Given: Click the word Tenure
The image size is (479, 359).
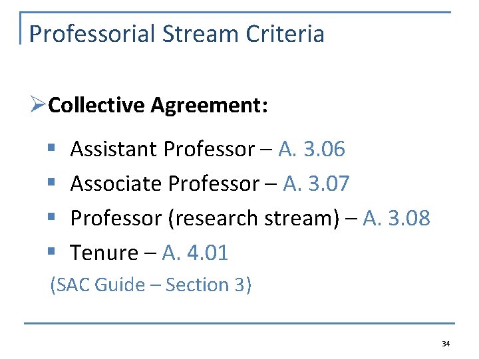Looking at the screenshot, I should click(x=104, y=253).
